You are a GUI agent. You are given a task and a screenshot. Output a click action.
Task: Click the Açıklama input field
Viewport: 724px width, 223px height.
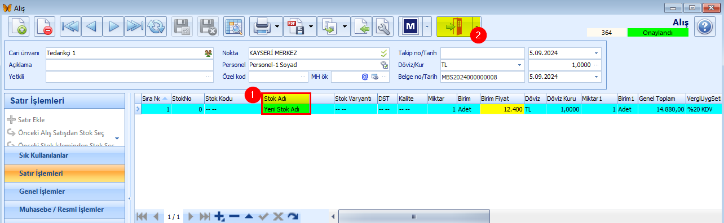129,65
